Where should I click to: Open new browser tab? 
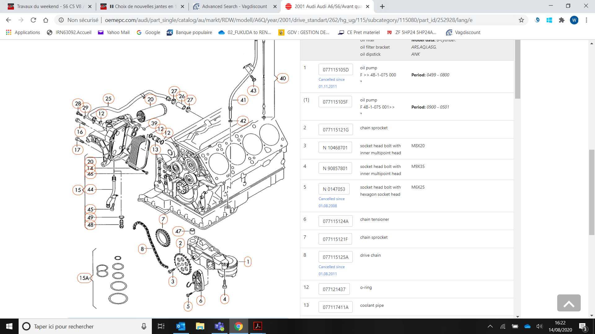click(x=382, y=6)
